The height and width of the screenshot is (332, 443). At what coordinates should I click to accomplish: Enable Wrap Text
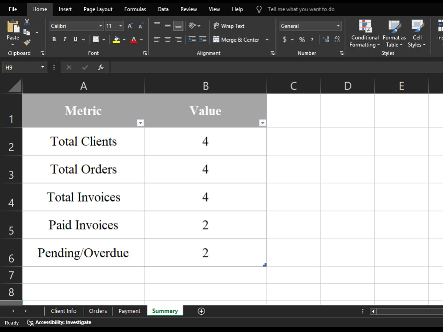(229, 26)
